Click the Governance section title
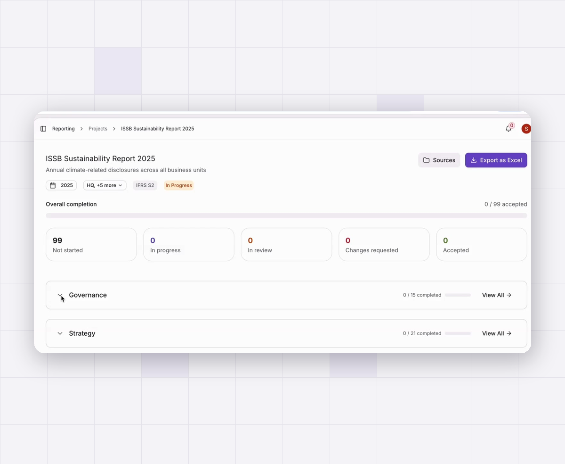This screenshot has height=464, width=565. [x=88, y=295]
